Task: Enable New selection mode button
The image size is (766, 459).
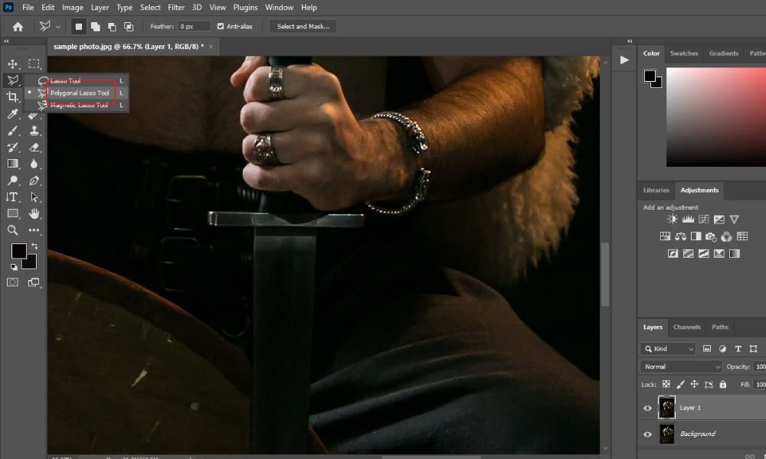Action: click(x=79, y=27)
